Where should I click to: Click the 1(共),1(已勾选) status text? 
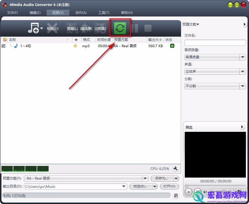(x=14, y=195)
